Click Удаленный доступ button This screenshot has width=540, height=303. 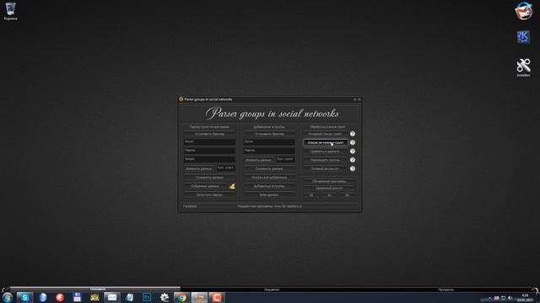click(329, 188)
